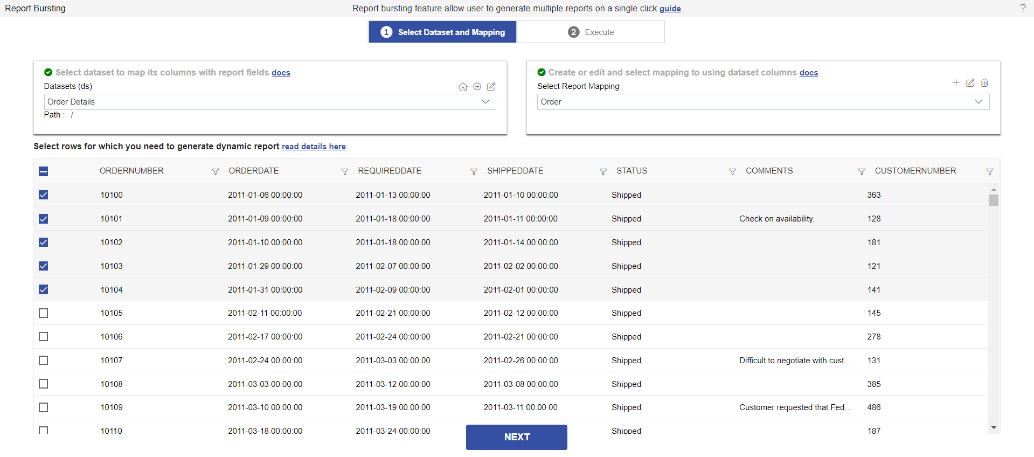Check order 10108 row
Screen dimensions: 1034x457
[x=44, y=384]
